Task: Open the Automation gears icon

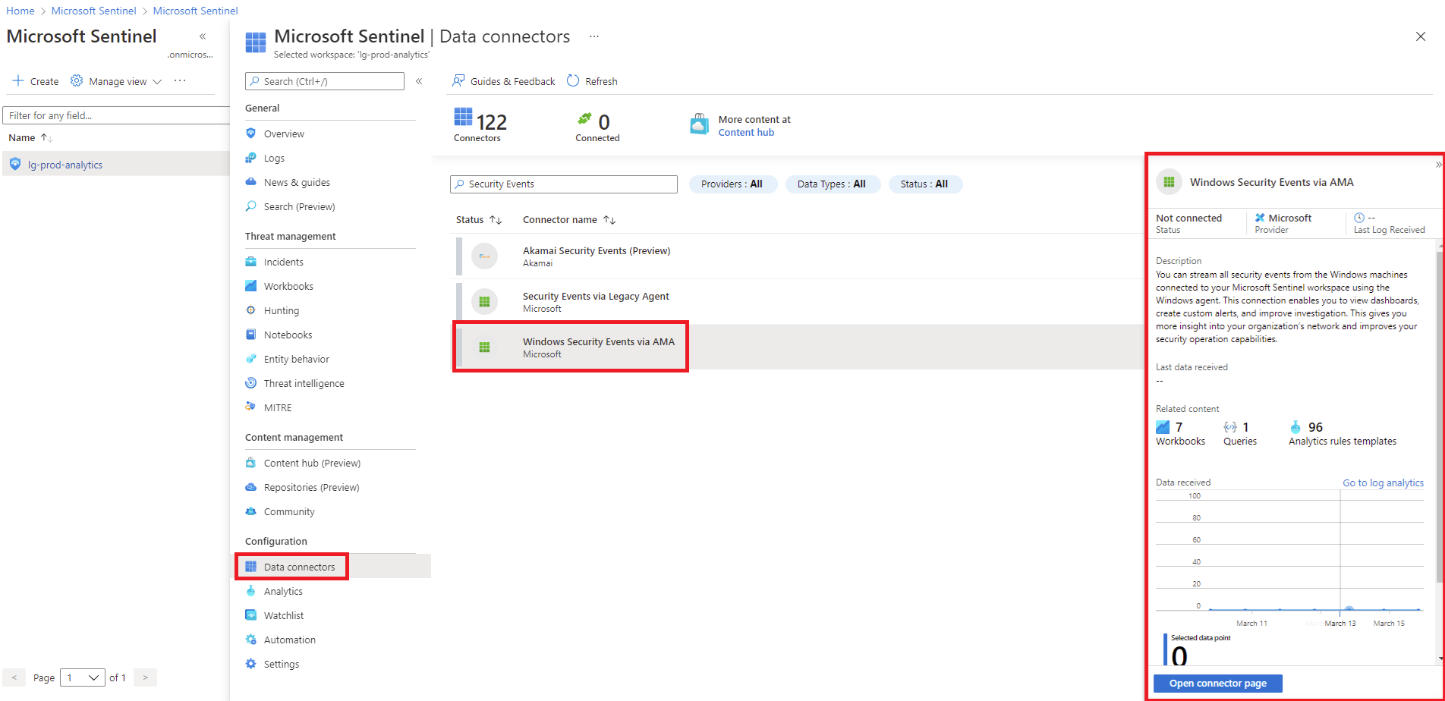Action: coord(250,640)
